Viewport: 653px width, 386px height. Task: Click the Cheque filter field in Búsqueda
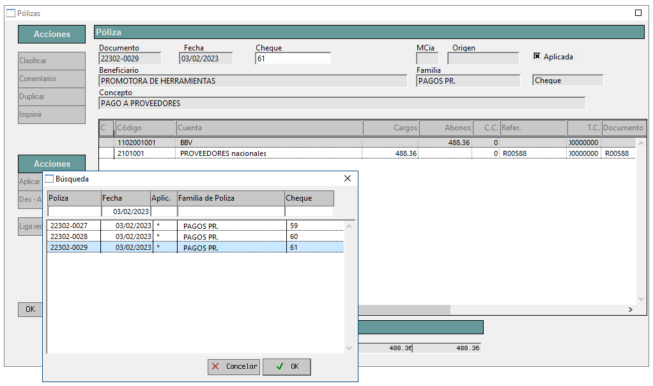coord(309,212)
